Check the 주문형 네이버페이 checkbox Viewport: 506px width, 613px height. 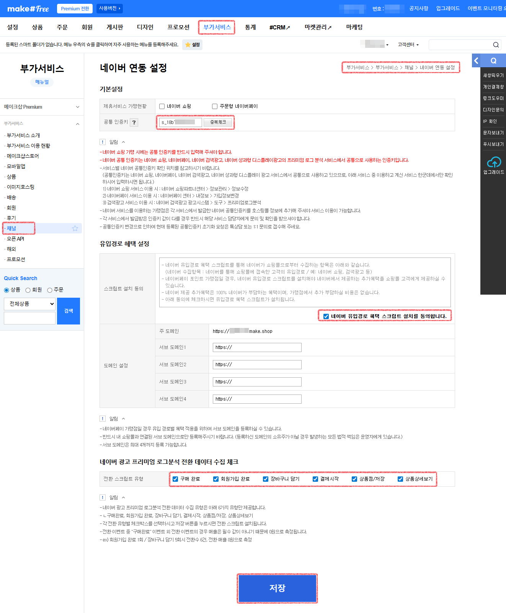215,106
